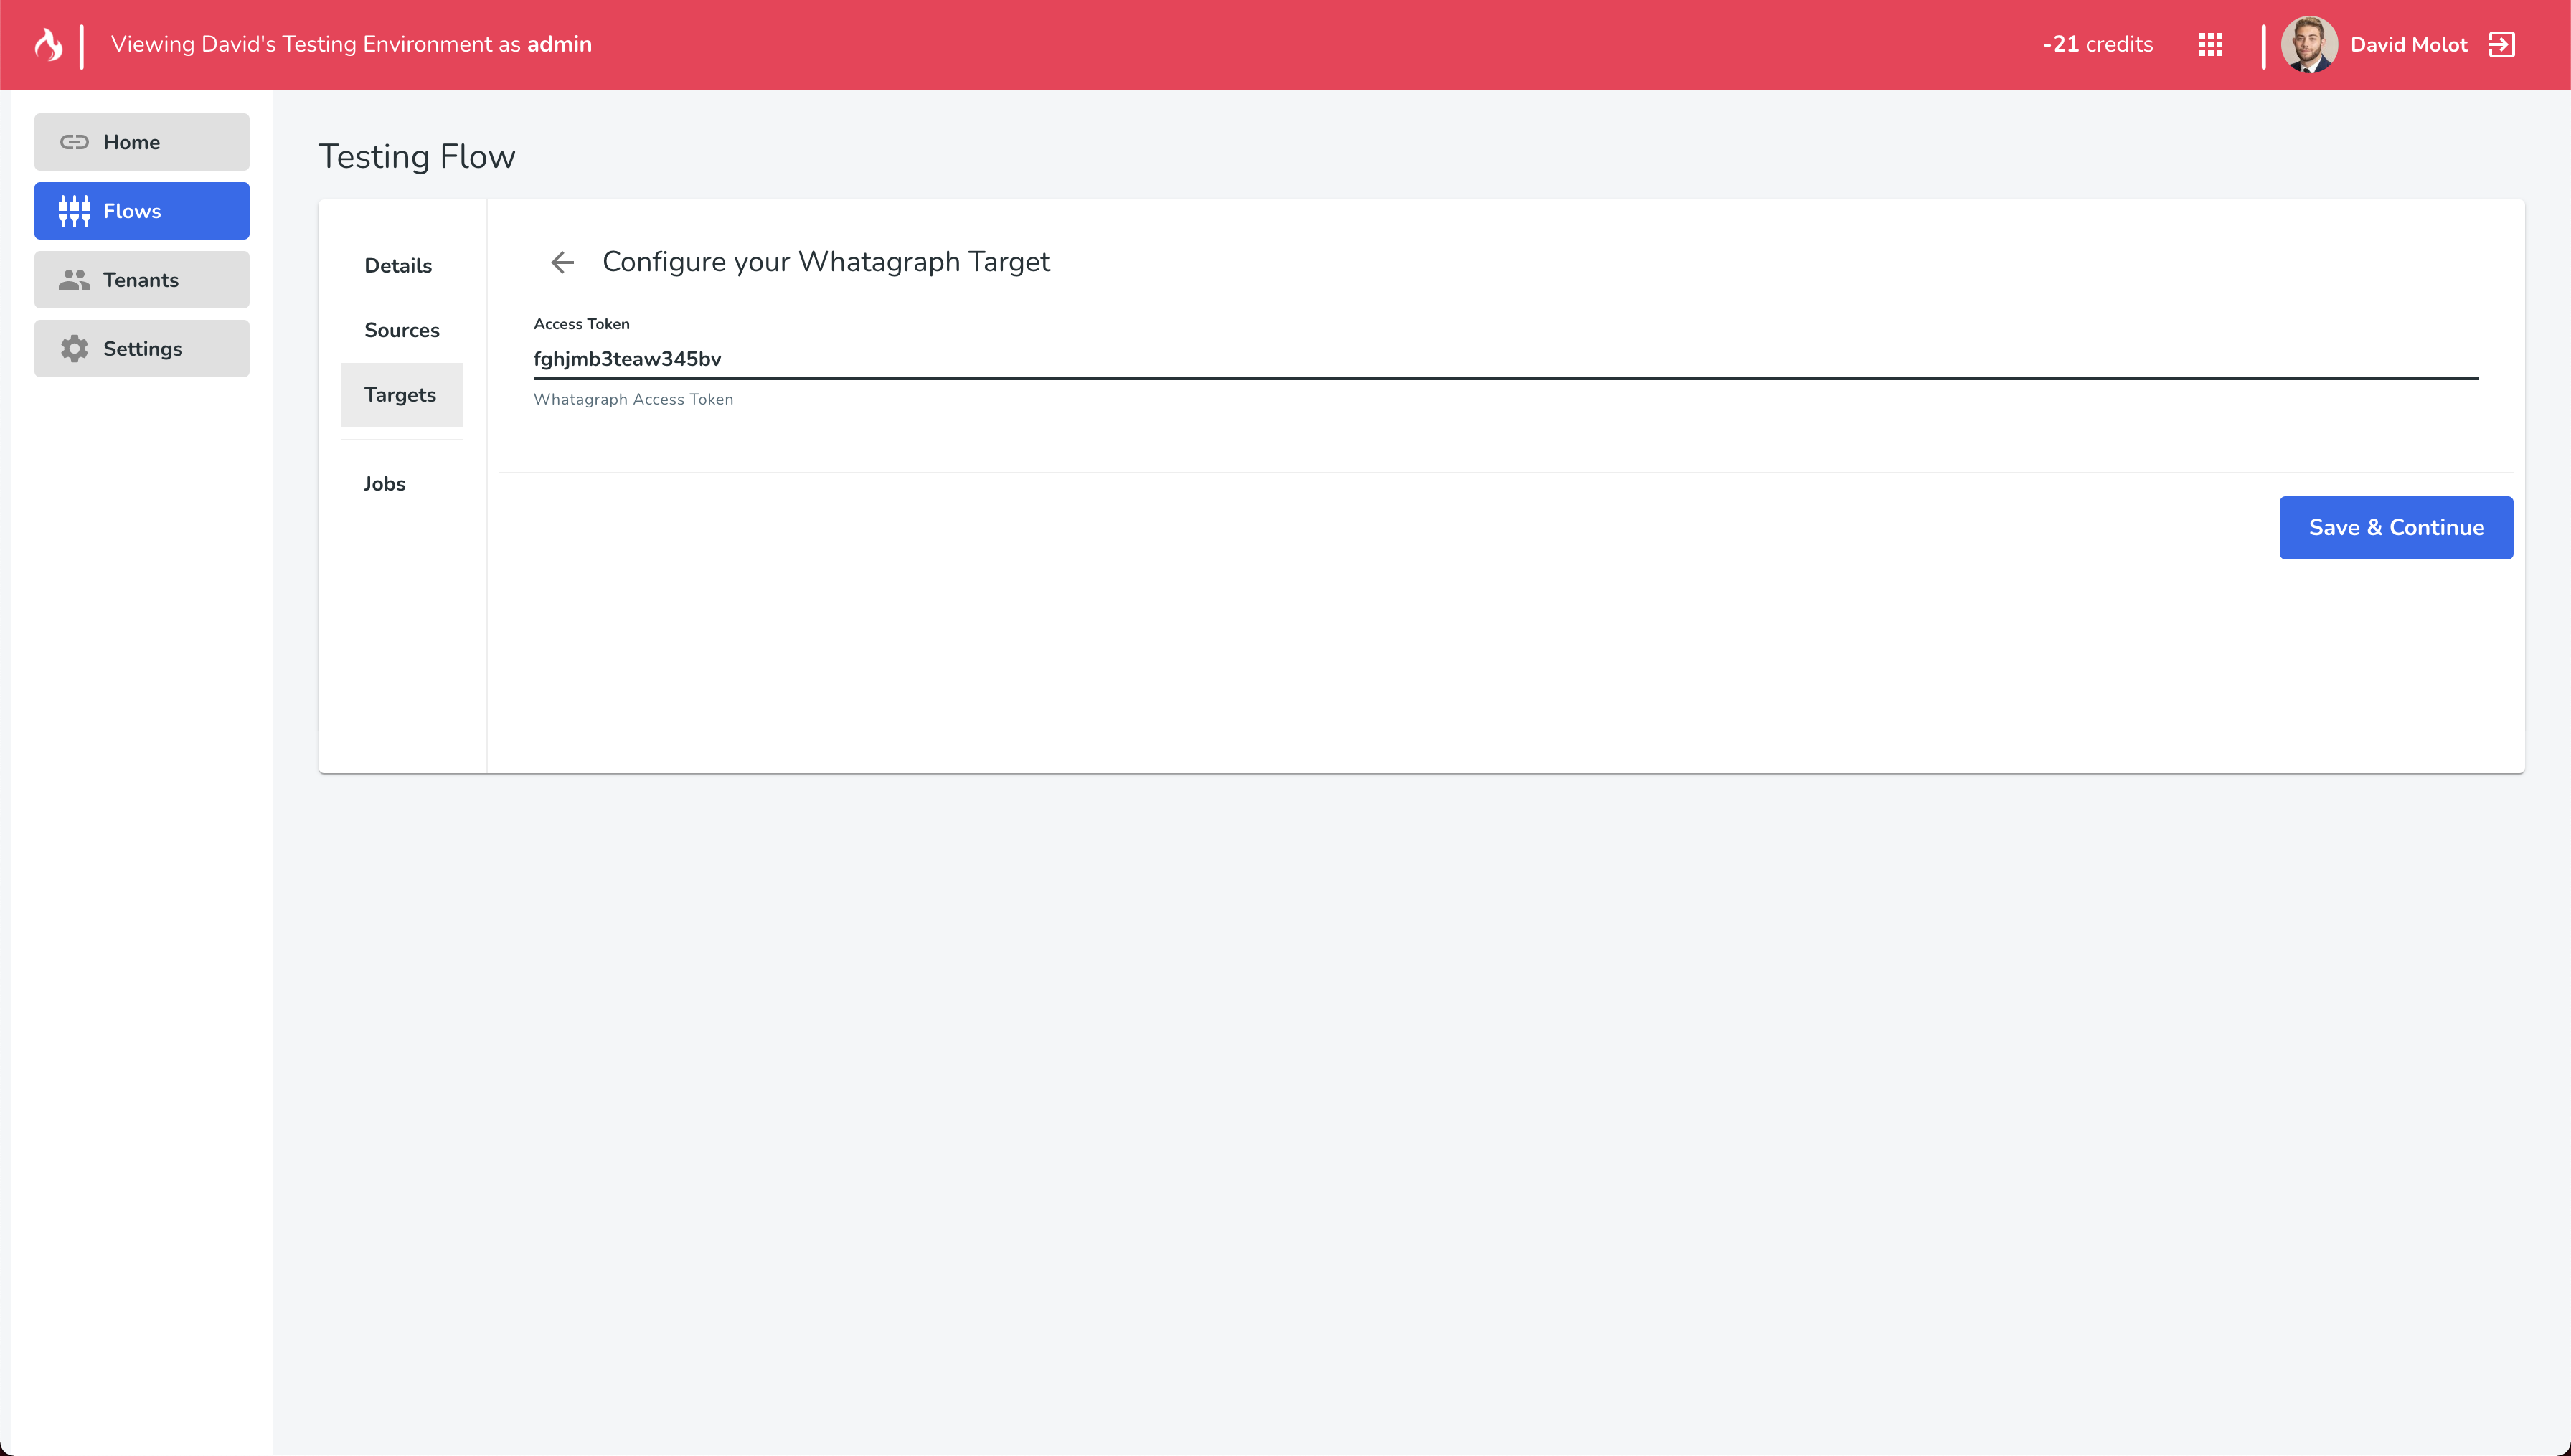Open Flows section in sidebar
This screenshot has width=2571, height=1456.
coord(142,211)
